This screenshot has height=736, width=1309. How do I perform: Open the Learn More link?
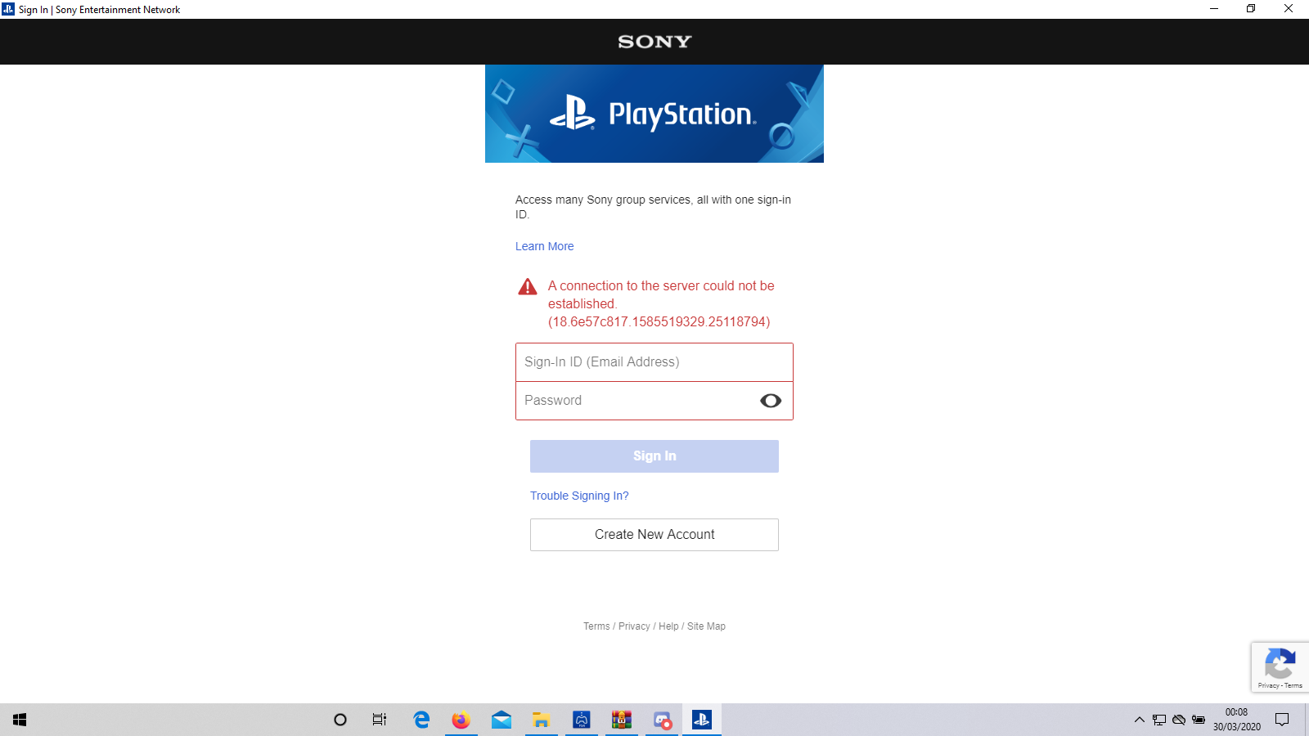pos(544,246)
